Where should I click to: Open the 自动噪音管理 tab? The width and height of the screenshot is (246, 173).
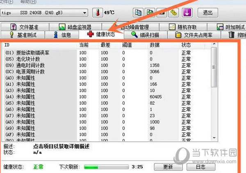[130, 27]
